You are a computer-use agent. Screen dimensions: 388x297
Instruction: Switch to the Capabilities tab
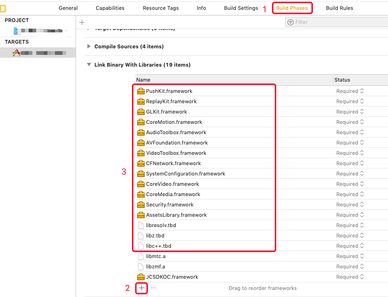click(x=110, y=8)
